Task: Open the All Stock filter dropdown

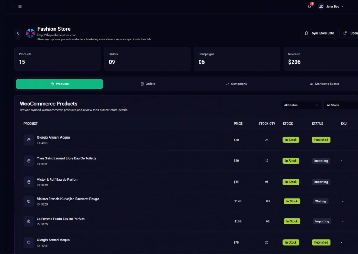Action: point(341,105)
